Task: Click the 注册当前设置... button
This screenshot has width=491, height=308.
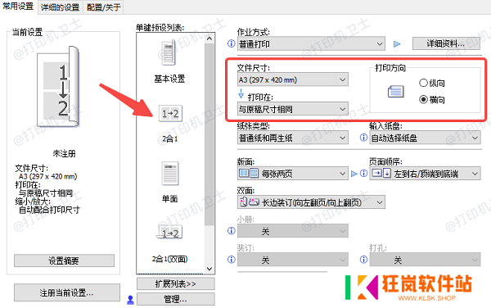Action: pos(67,292)
